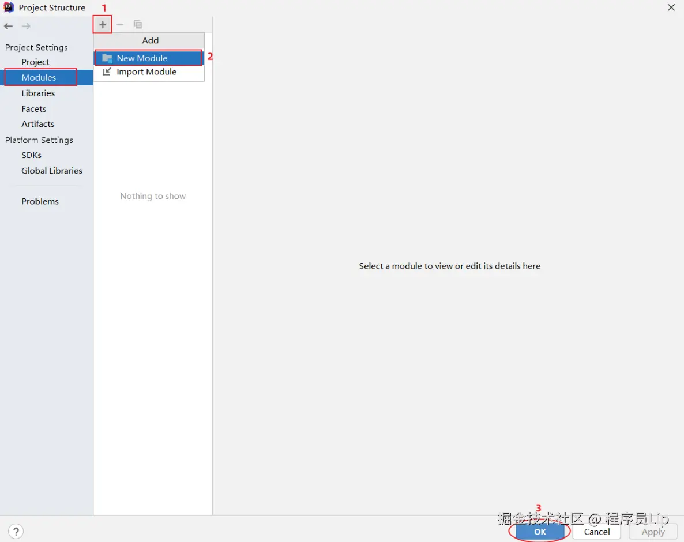Viewport: 684px width, 542px height.
Task: Click the Project Settings heading
Action: [x=36, y=47]
